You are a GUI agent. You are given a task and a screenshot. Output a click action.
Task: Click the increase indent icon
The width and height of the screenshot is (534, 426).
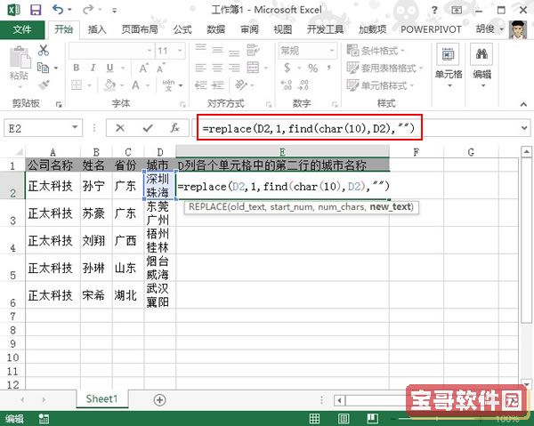217,84
